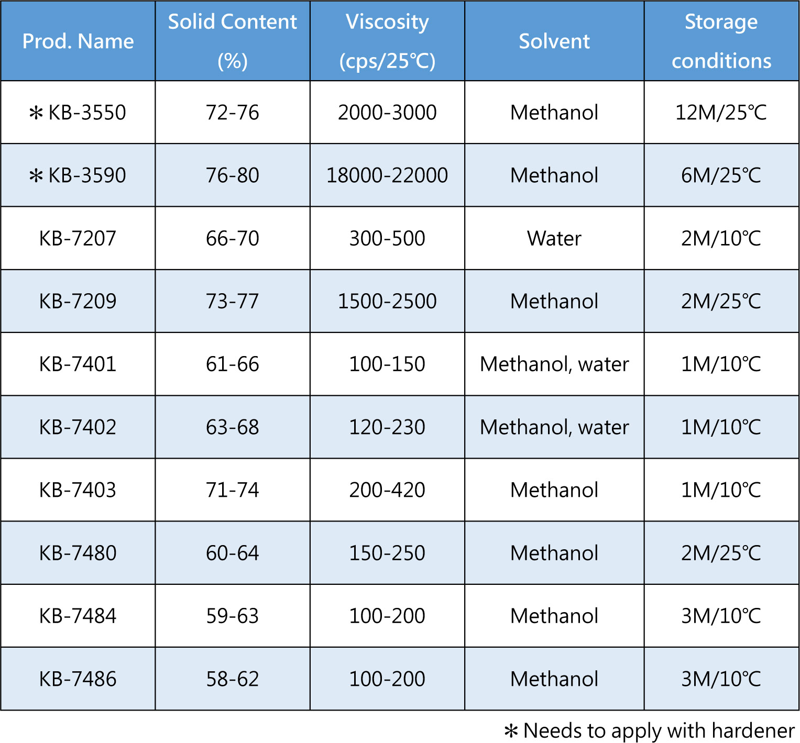This screenshot has height=743, width=800.
Task: Click the asterisk beside KB-3590
Action: pos(36,175)
